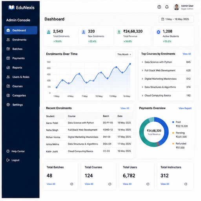Click the round icon left of the bell

159,7
